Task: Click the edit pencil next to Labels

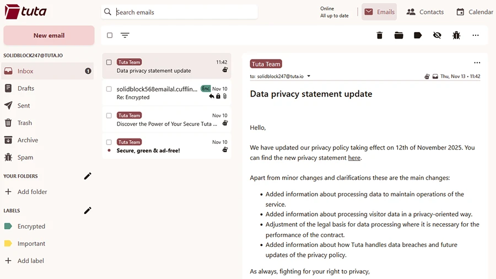Action: point(87,210)
